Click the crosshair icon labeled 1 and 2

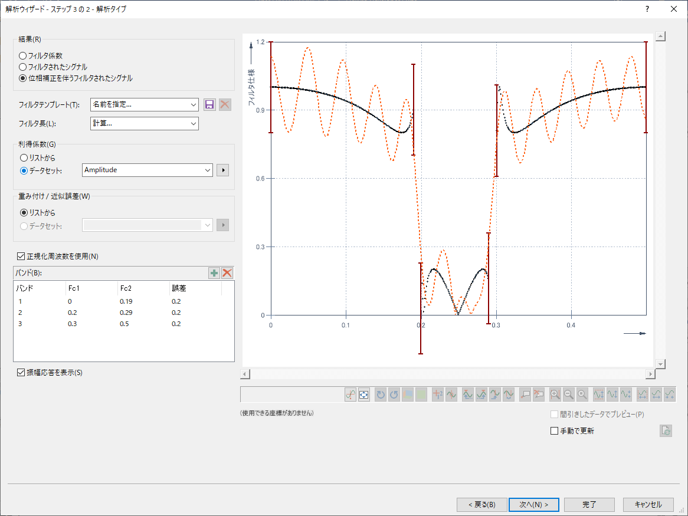click(437, 395)
